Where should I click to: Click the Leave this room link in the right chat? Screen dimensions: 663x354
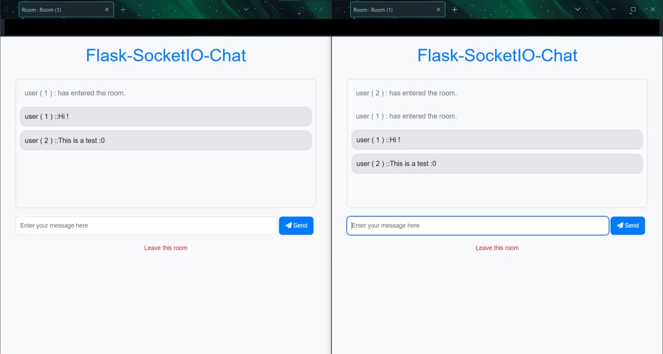tap(497, 248)
